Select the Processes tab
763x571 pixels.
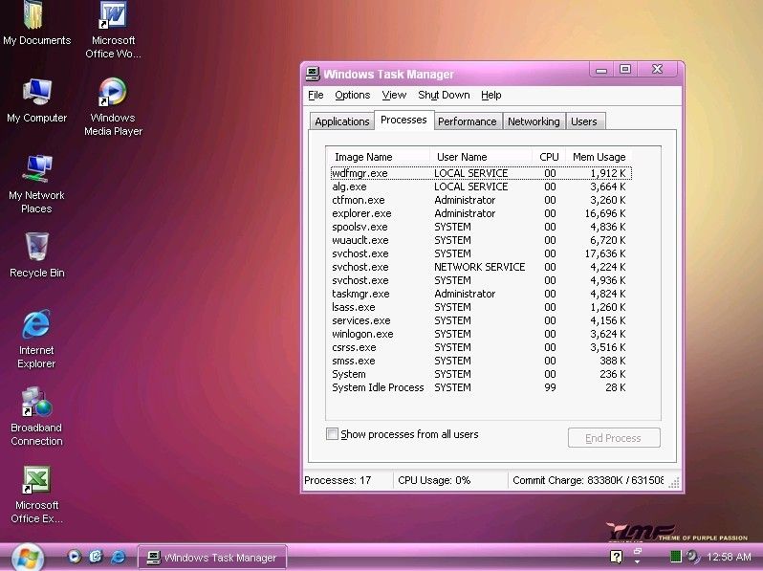pos(403,120)
